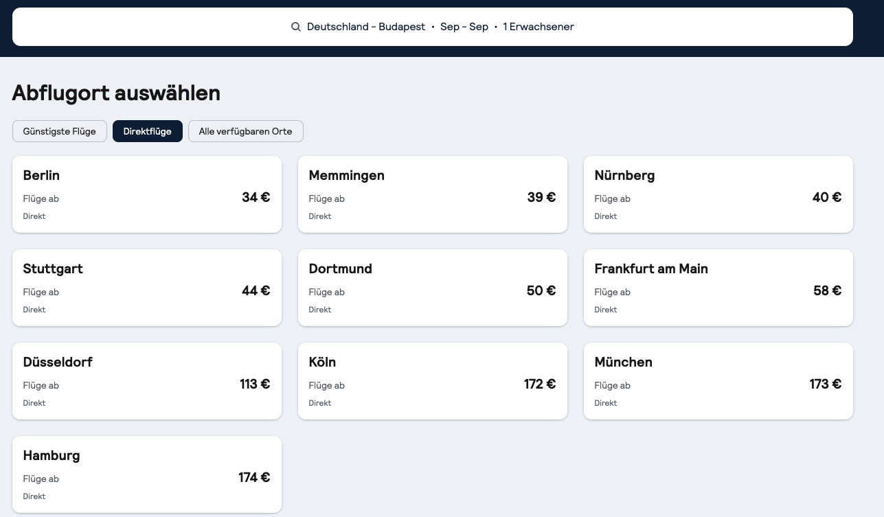Select the Direktflüge filter
This screenshot has width=884, height=517.
pos(148,131)
